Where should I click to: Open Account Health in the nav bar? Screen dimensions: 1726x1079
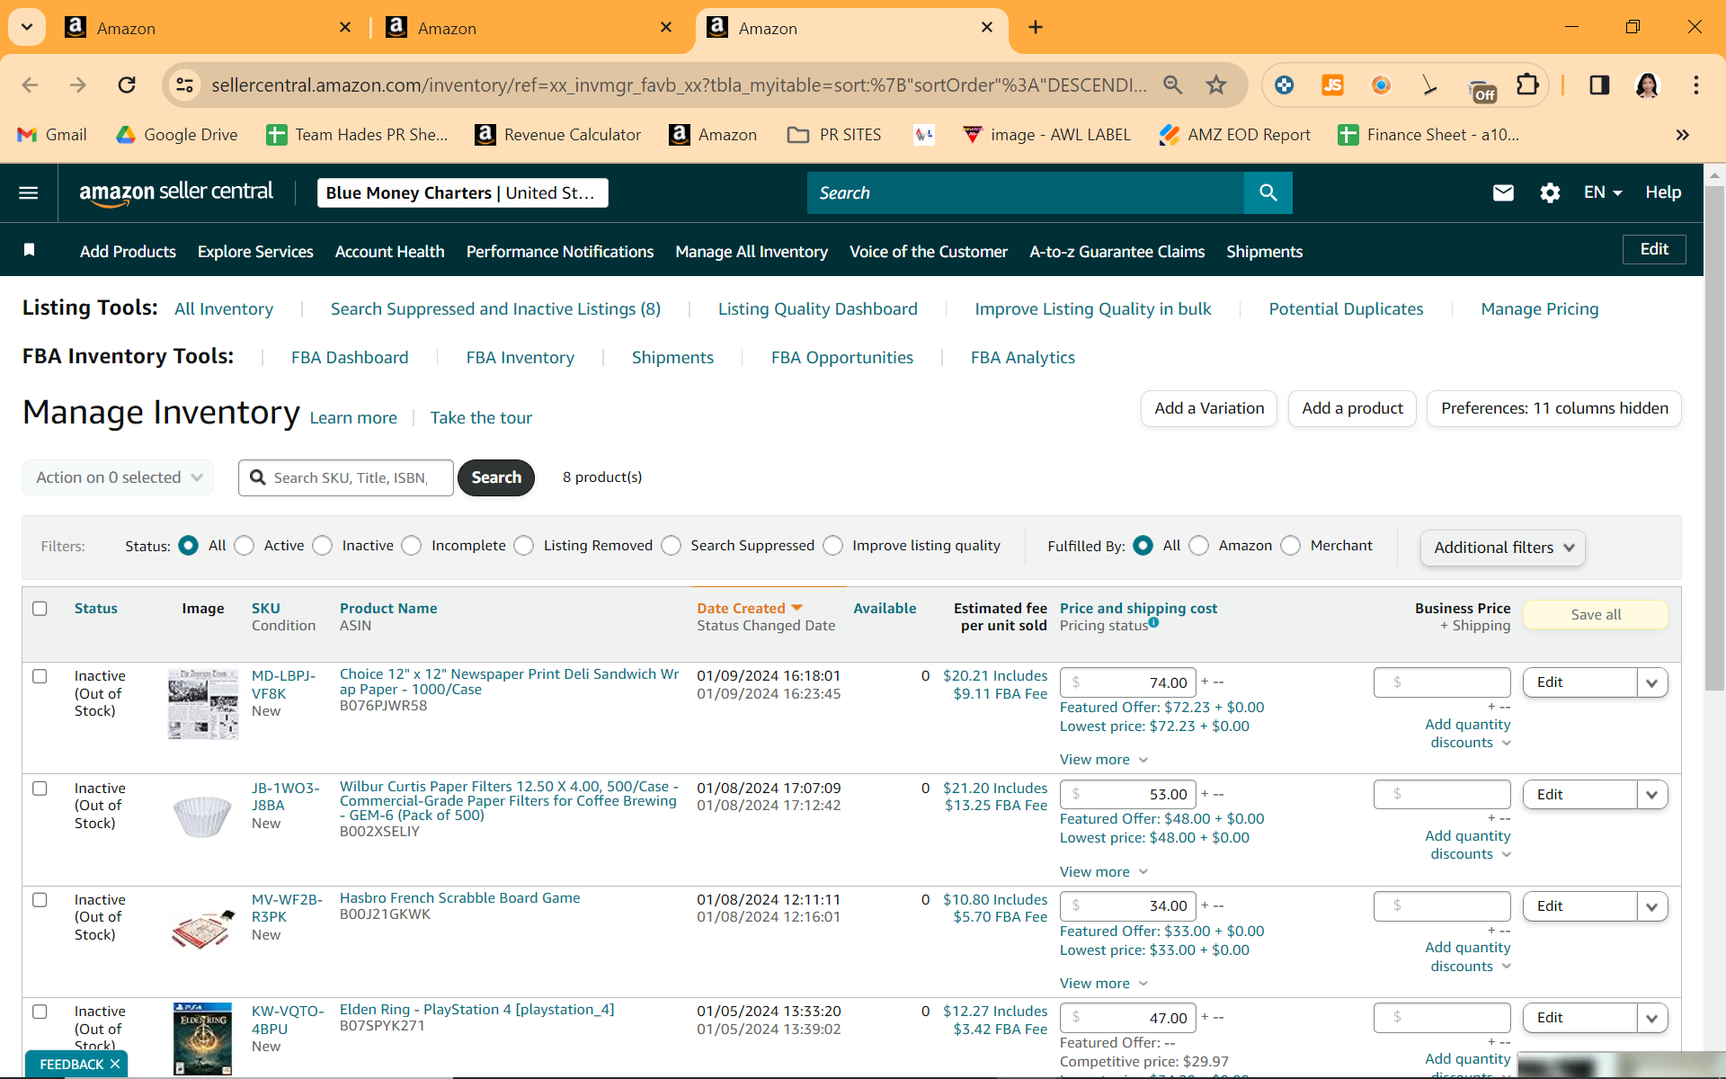[390, 252]
